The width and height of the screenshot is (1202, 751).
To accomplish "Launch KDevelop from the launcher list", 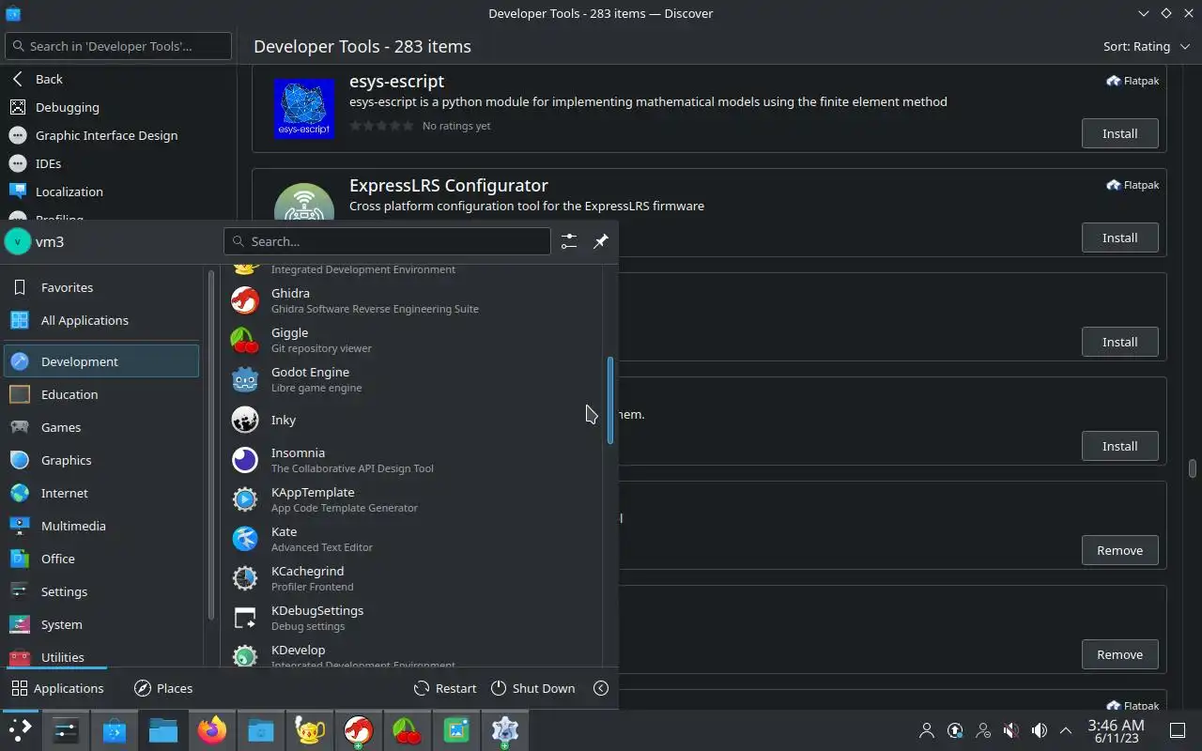I will (x=413, y=654).
